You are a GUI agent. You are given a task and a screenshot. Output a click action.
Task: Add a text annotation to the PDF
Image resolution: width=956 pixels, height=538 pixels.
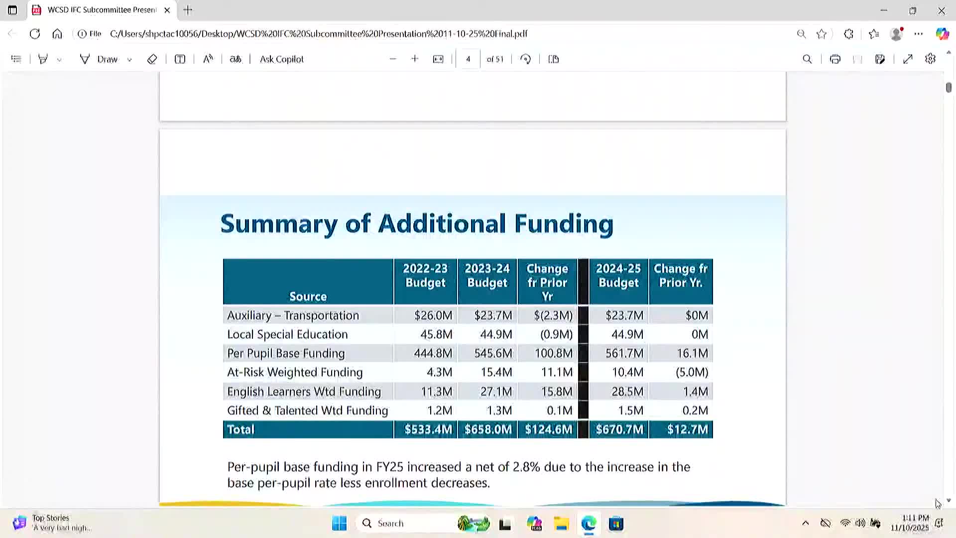179,59
